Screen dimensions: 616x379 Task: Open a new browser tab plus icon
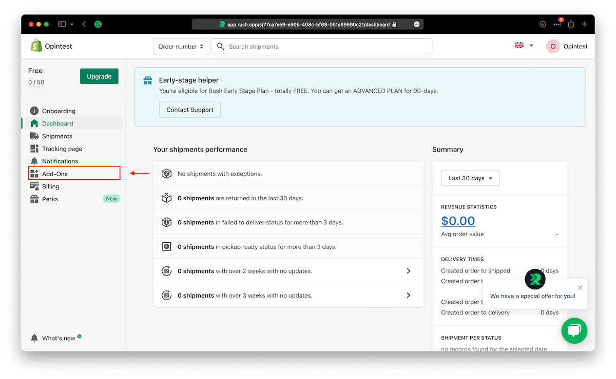585,24
